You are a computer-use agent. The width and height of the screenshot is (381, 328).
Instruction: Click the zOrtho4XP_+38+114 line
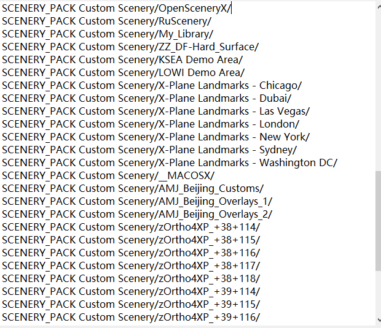point(130,227)
